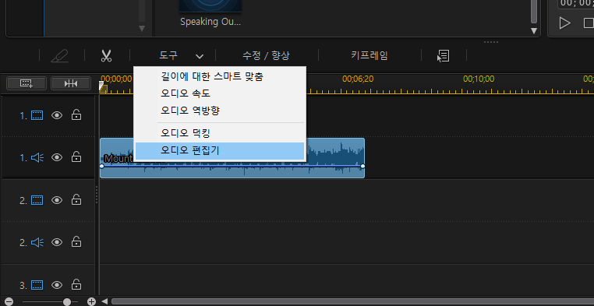Open the more functions list icon
This screenshot has height=306, width=594.
[444, 56]
